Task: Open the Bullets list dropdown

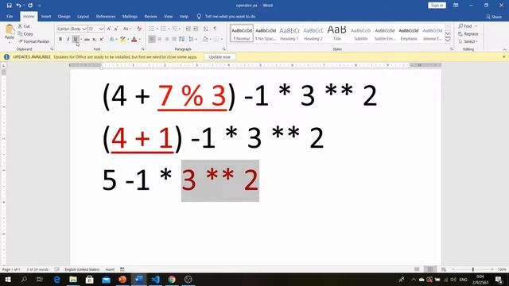Action: point(157,29)
